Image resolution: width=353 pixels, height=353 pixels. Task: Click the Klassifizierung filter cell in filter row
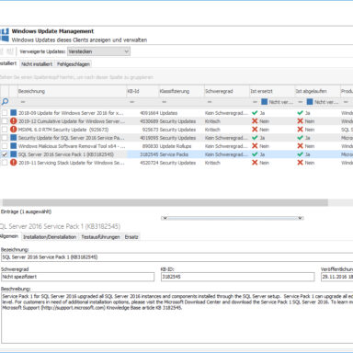181,102
